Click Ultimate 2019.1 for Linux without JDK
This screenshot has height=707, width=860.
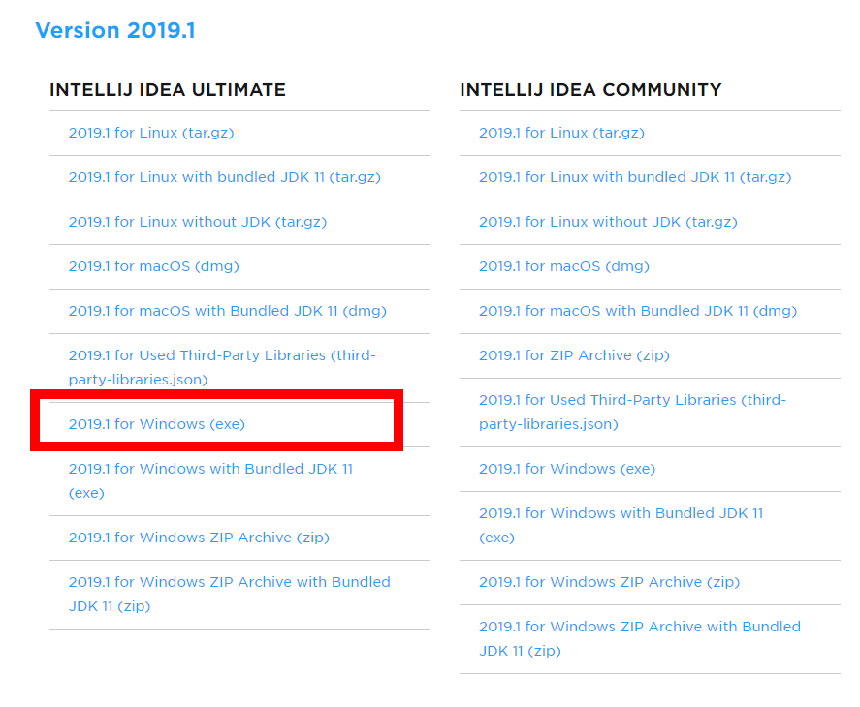click(198, 222)
